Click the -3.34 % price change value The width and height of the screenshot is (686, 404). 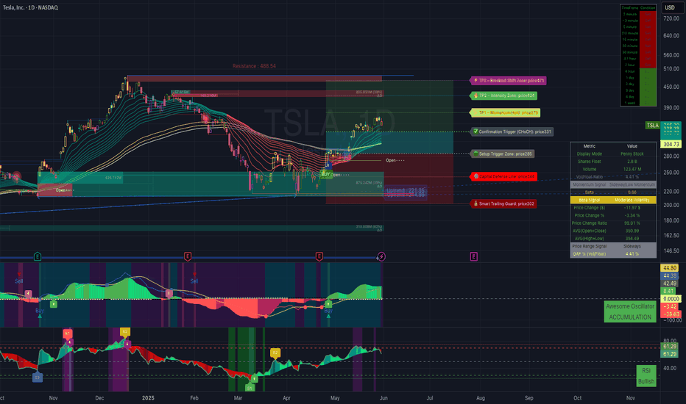pos(632,215)
